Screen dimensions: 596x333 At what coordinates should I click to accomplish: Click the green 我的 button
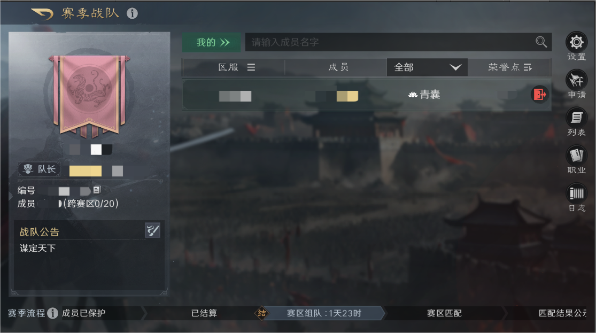(x=212, y=42)
